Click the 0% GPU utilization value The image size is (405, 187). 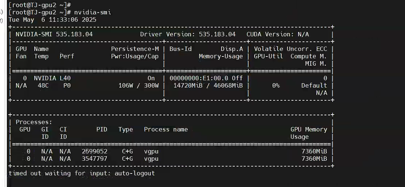(x=276, y=86)
